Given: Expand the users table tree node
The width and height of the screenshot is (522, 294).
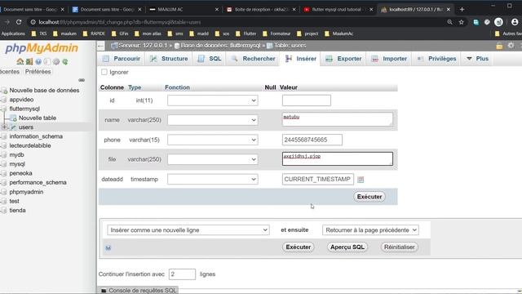Looking at the screenshot, I should (x=4, y=127).
